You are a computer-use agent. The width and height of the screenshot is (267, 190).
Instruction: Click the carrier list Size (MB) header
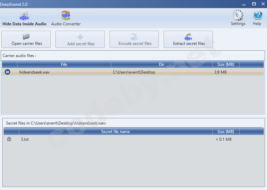[x=226, y=64]
